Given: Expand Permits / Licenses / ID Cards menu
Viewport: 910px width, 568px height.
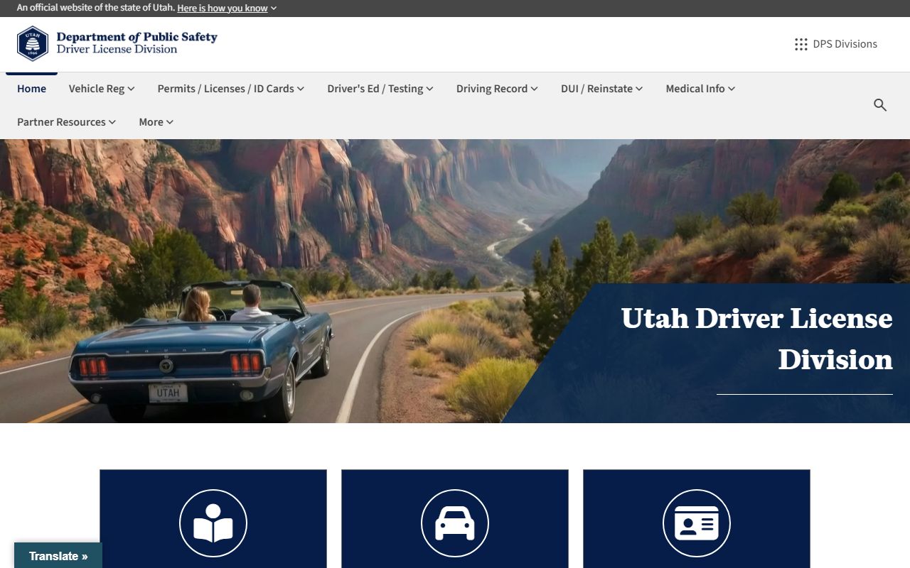Looking at the screenshot, I should point(231,89).
